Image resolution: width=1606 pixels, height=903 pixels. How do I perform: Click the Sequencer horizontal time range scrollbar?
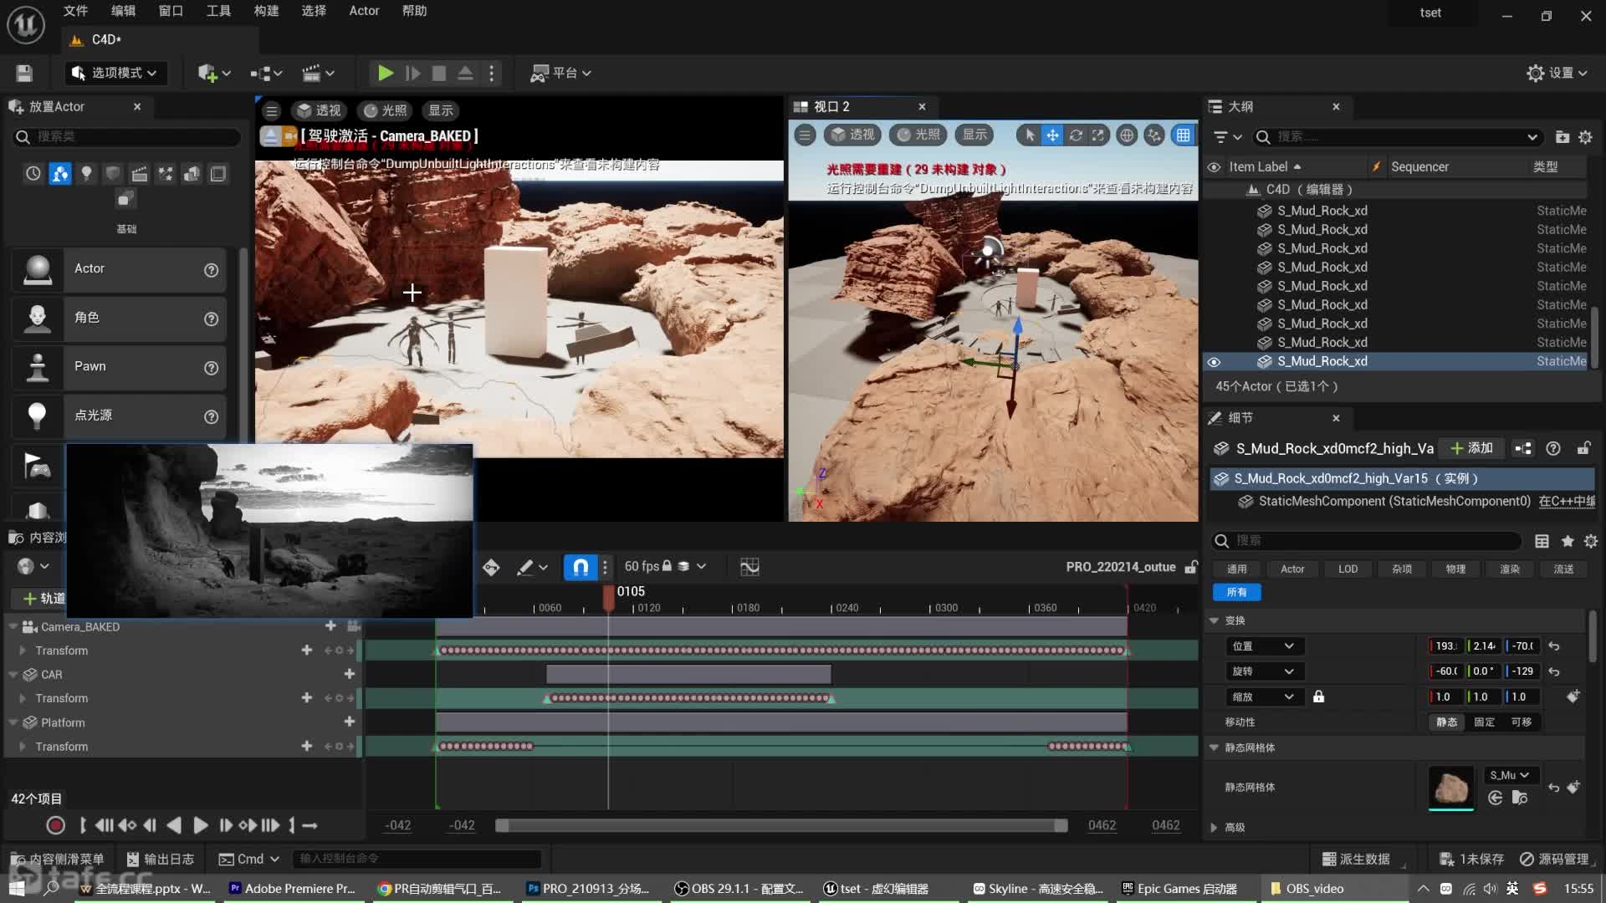pyautogui.click(x=781, y=826)
